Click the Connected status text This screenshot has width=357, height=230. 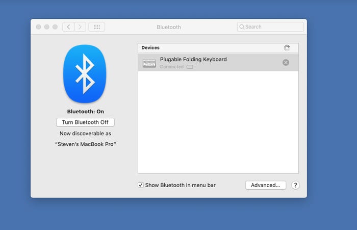click(x=172, y=67)
